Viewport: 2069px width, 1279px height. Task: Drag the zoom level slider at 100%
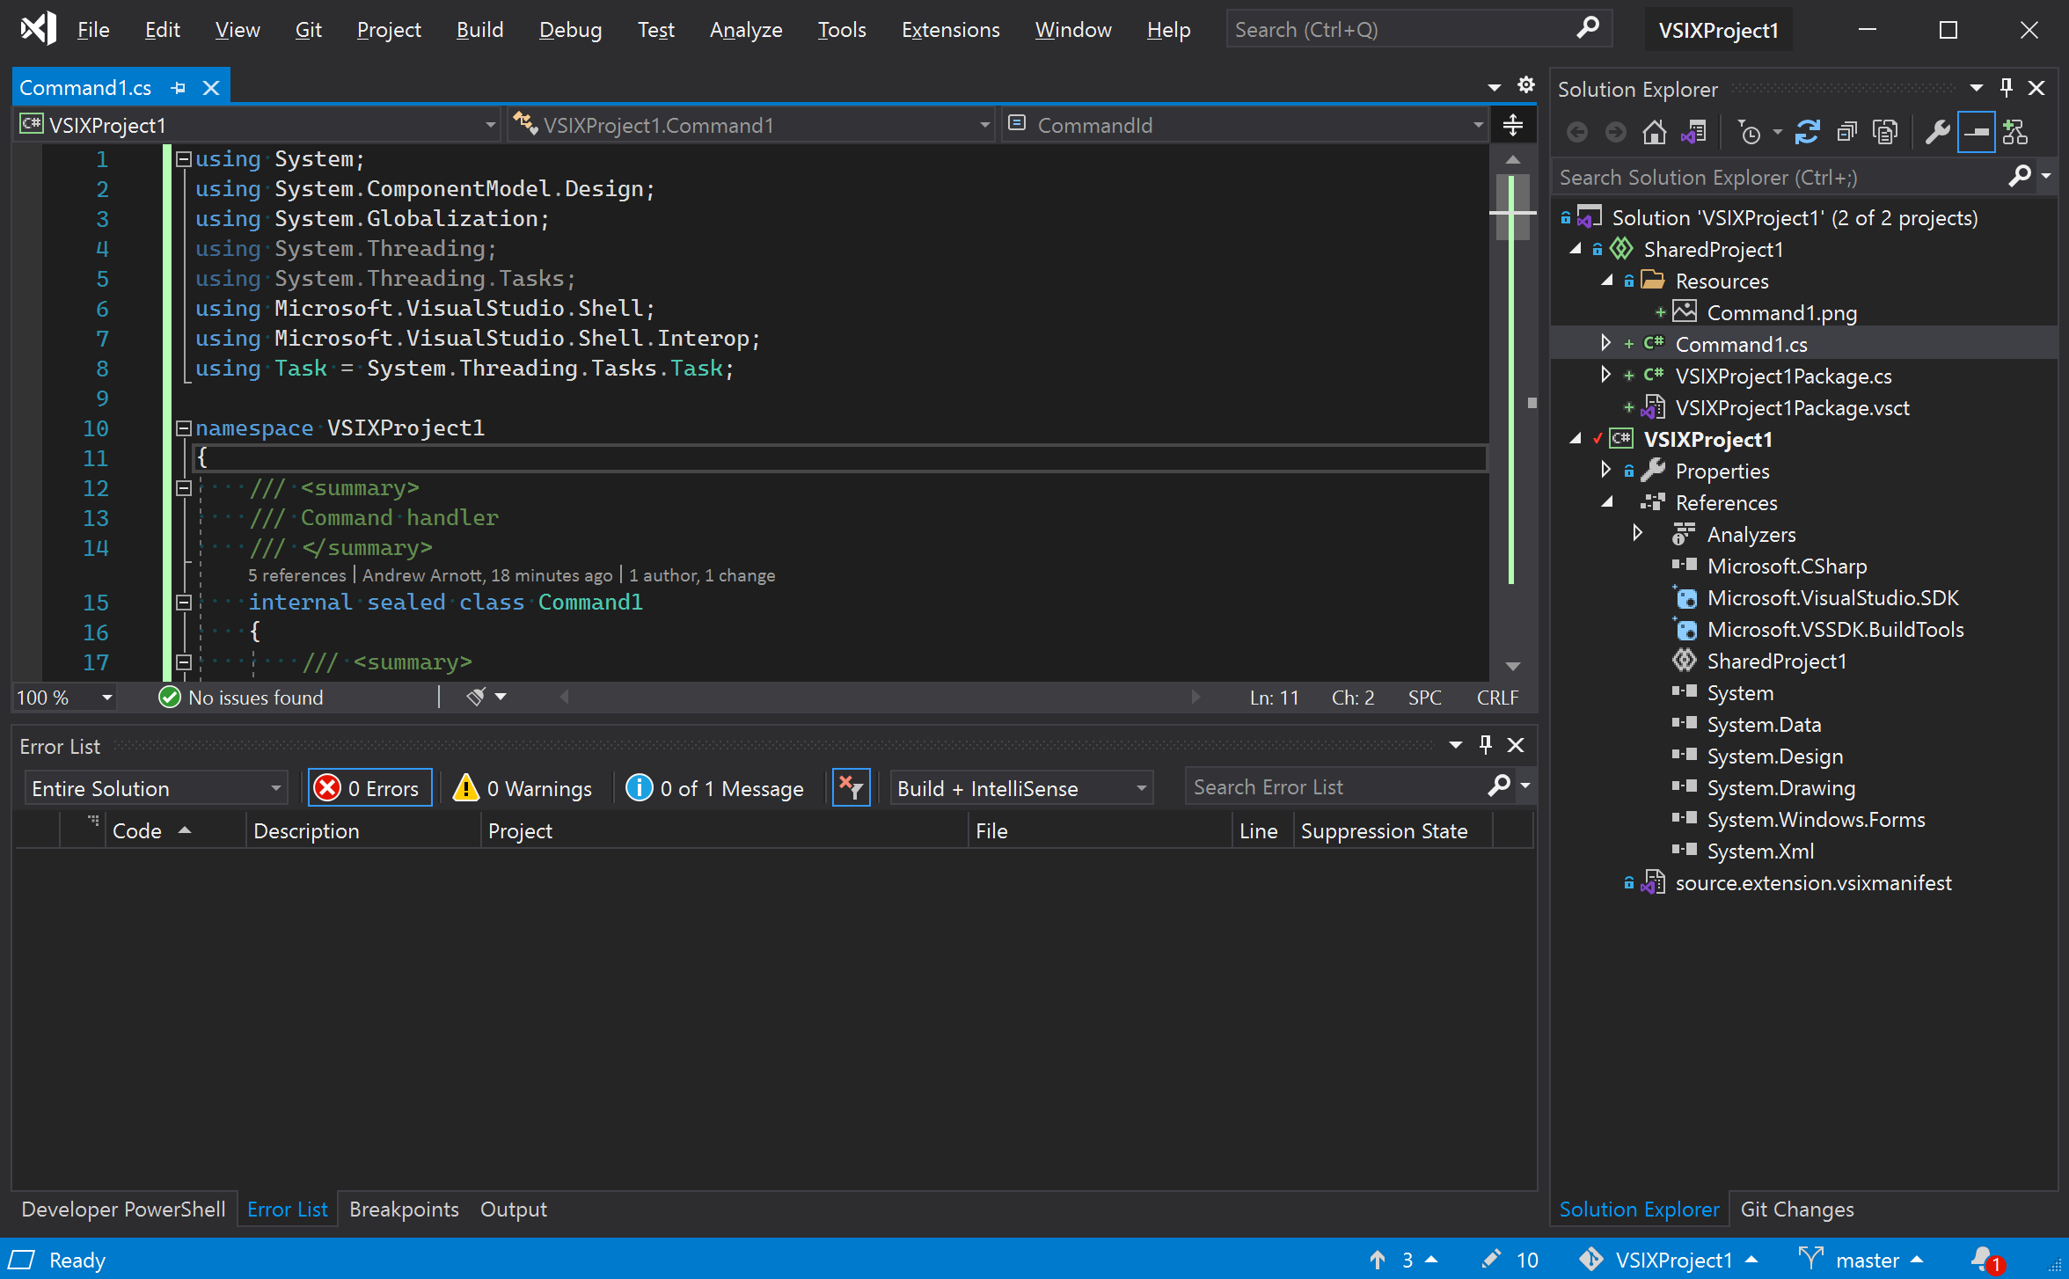coord(61,697)
